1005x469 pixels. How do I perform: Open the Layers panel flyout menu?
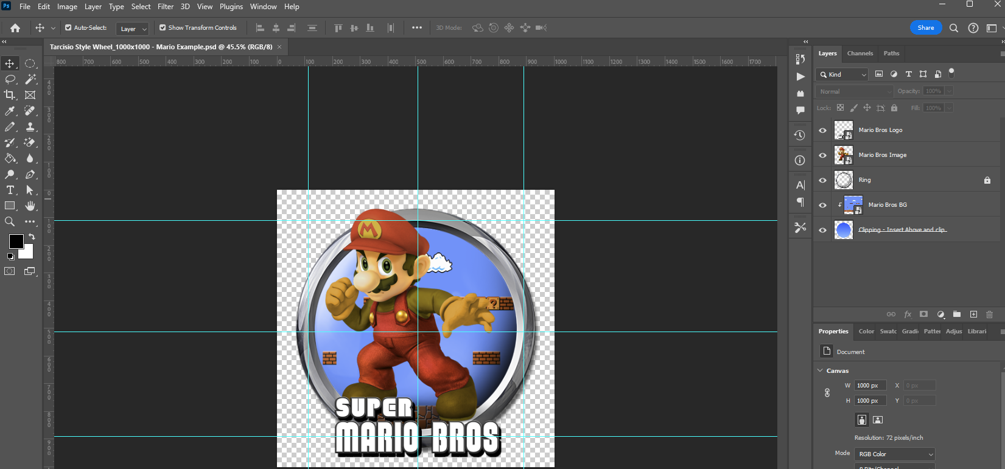(x=1002, y=54)
